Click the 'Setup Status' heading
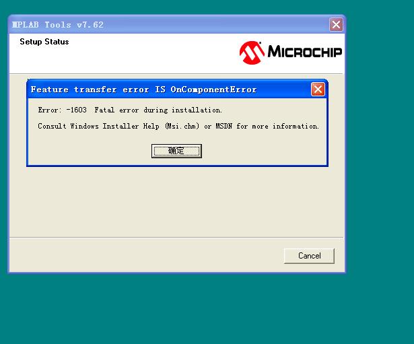The height and width of the screenshot is (344, 414). [x=44, y=42]
